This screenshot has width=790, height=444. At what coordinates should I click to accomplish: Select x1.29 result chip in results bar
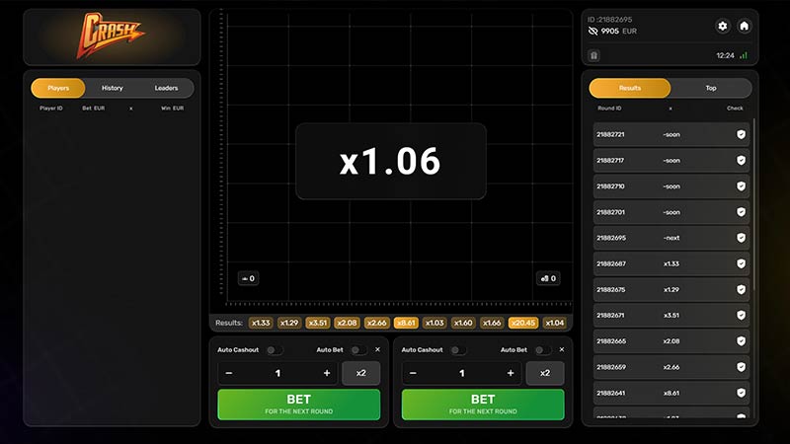(289, 323)
